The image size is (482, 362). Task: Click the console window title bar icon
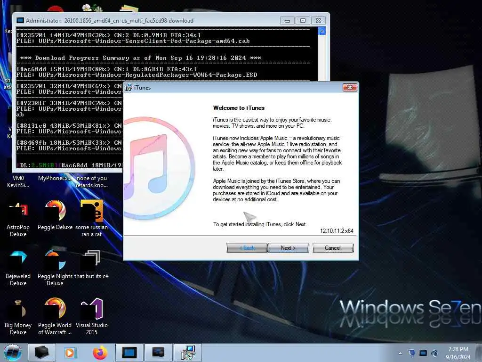(20, 21)
